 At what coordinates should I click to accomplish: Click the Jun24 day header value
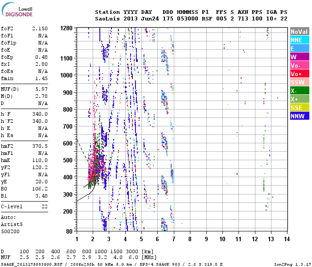coord(150,19)
